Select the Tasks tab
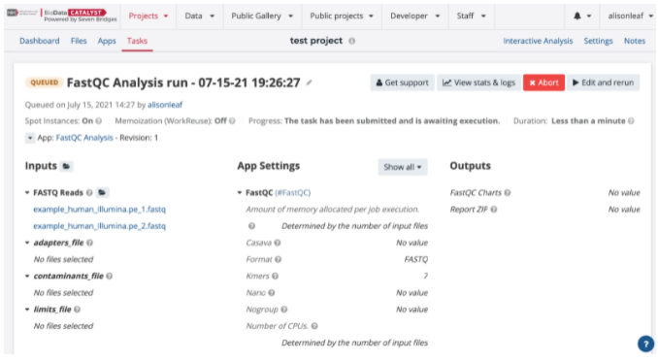Viewport: 658px width, 361px height. tap(137, 41)
